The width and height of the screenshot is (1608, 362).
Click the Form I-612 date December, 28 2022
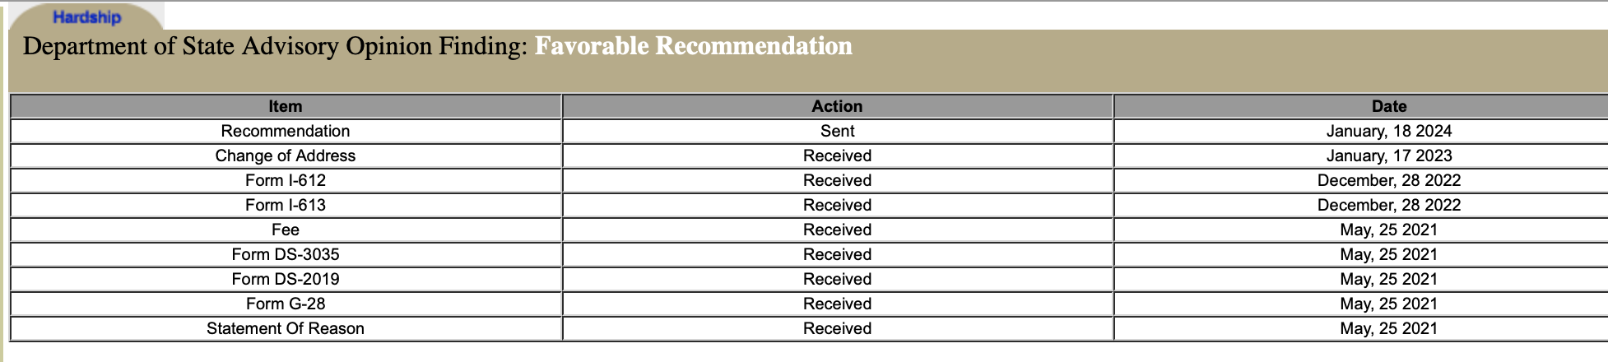[1389, 180]
